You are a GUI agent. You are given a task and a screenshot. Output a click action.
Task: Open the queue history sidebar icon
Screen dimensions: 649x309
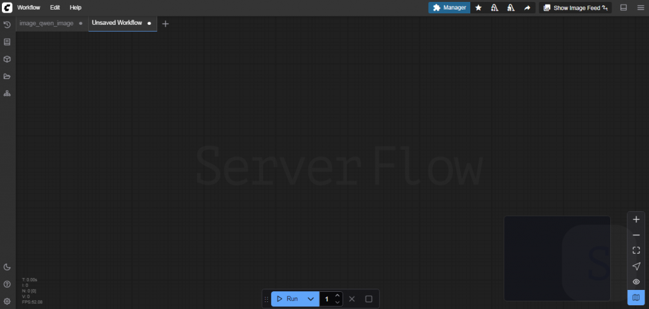pyautogui.click(x=6, y=25)
